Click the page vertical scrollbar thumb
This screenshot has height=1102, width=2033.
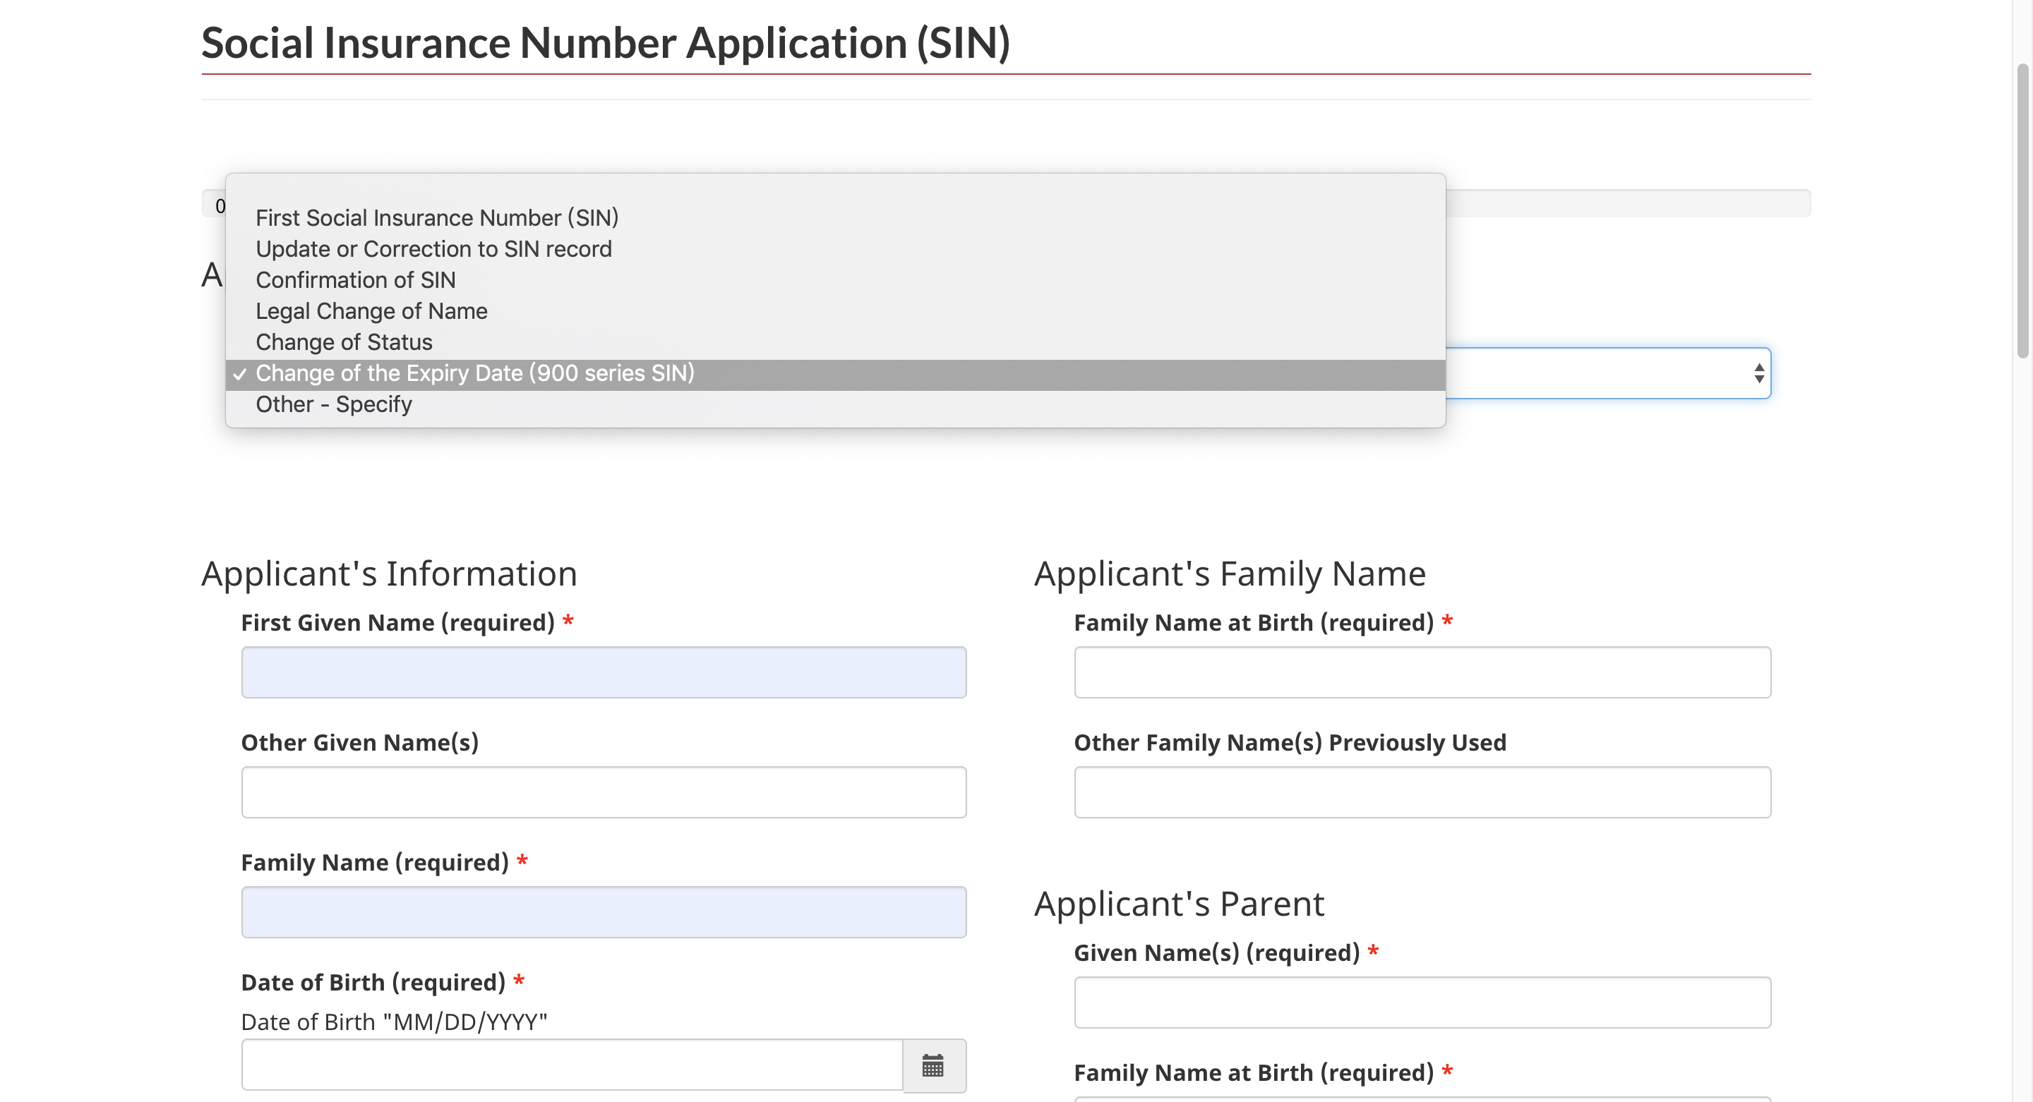(2022, 211)
